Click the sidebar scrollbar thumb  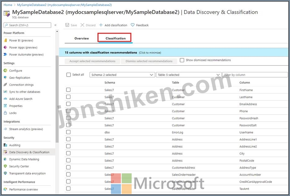57,99
